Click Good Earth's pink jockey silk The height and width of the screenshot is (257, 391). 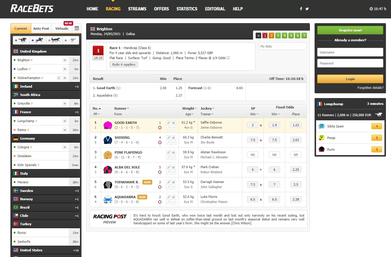click(108, 125)
